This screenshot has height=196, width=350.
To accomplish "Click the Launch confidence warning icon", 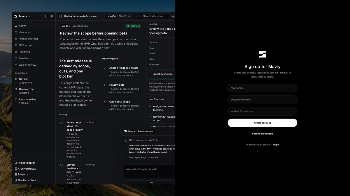I will coord(150,74).
